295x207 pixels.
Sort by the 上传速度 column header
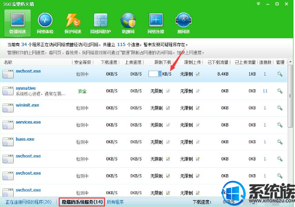tap(133, 62)
